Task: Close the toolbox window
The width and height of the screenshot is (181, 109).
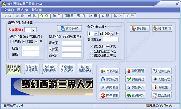Action: (x=177, y=4)
